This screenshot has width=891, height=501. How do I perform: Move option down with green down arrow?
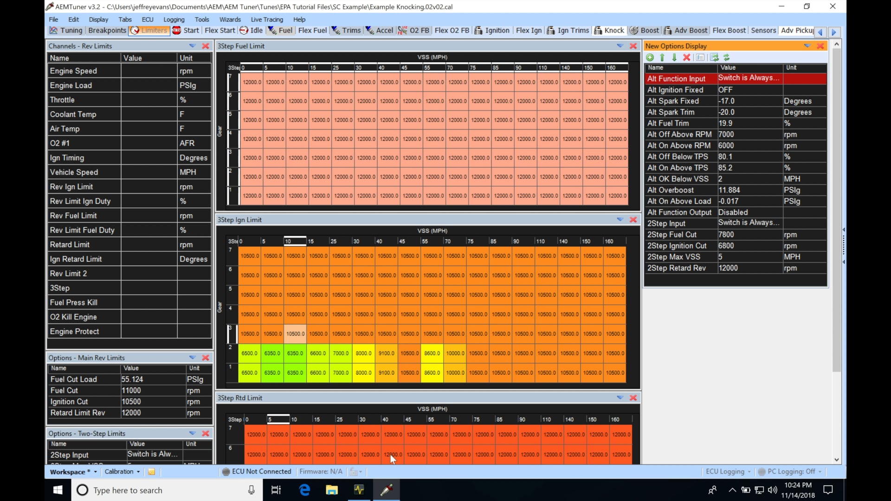[x=674, y=57]
